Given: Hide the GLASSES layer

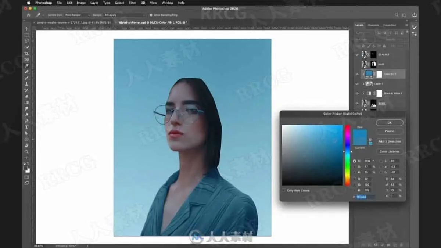Looking at the screenshot, I should 356,54.
